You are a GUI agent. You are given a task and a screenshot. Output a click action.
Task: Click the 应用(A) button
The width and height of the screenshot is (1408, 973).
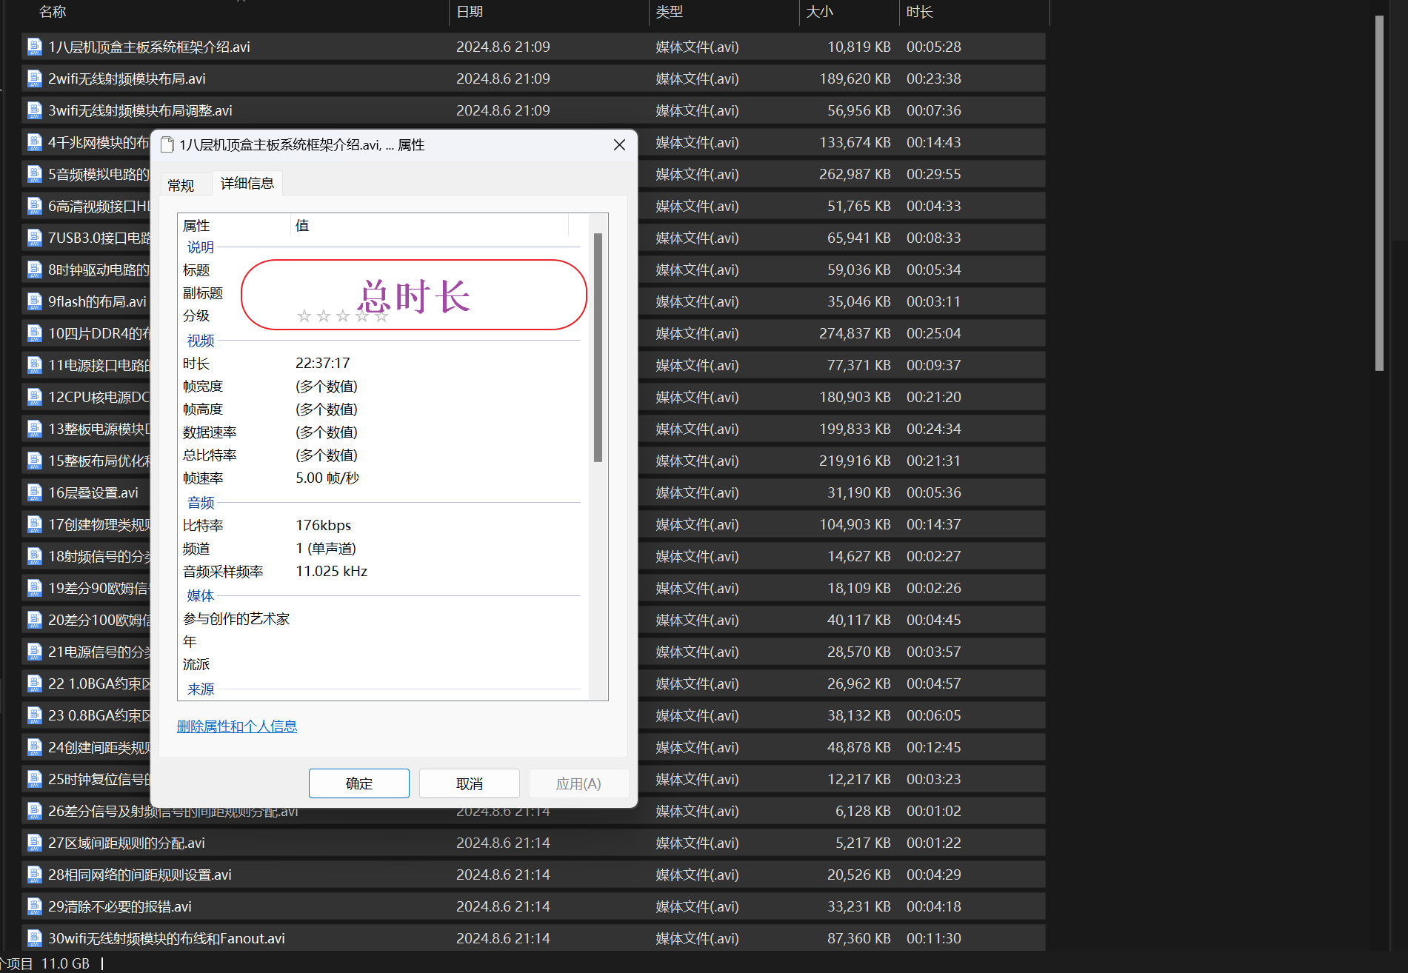578,783
